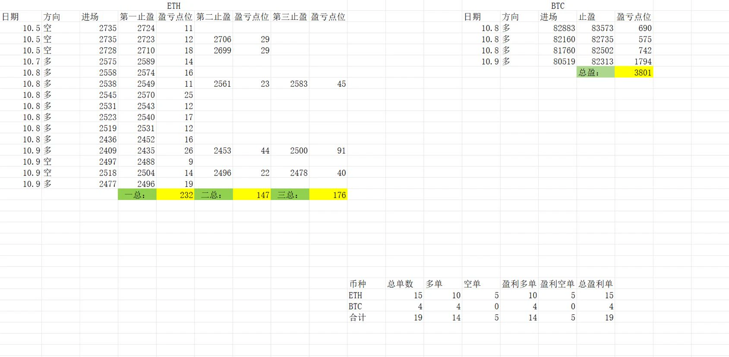Select the yellow total cell 232
729x357 pixels.
click(175, 195)
